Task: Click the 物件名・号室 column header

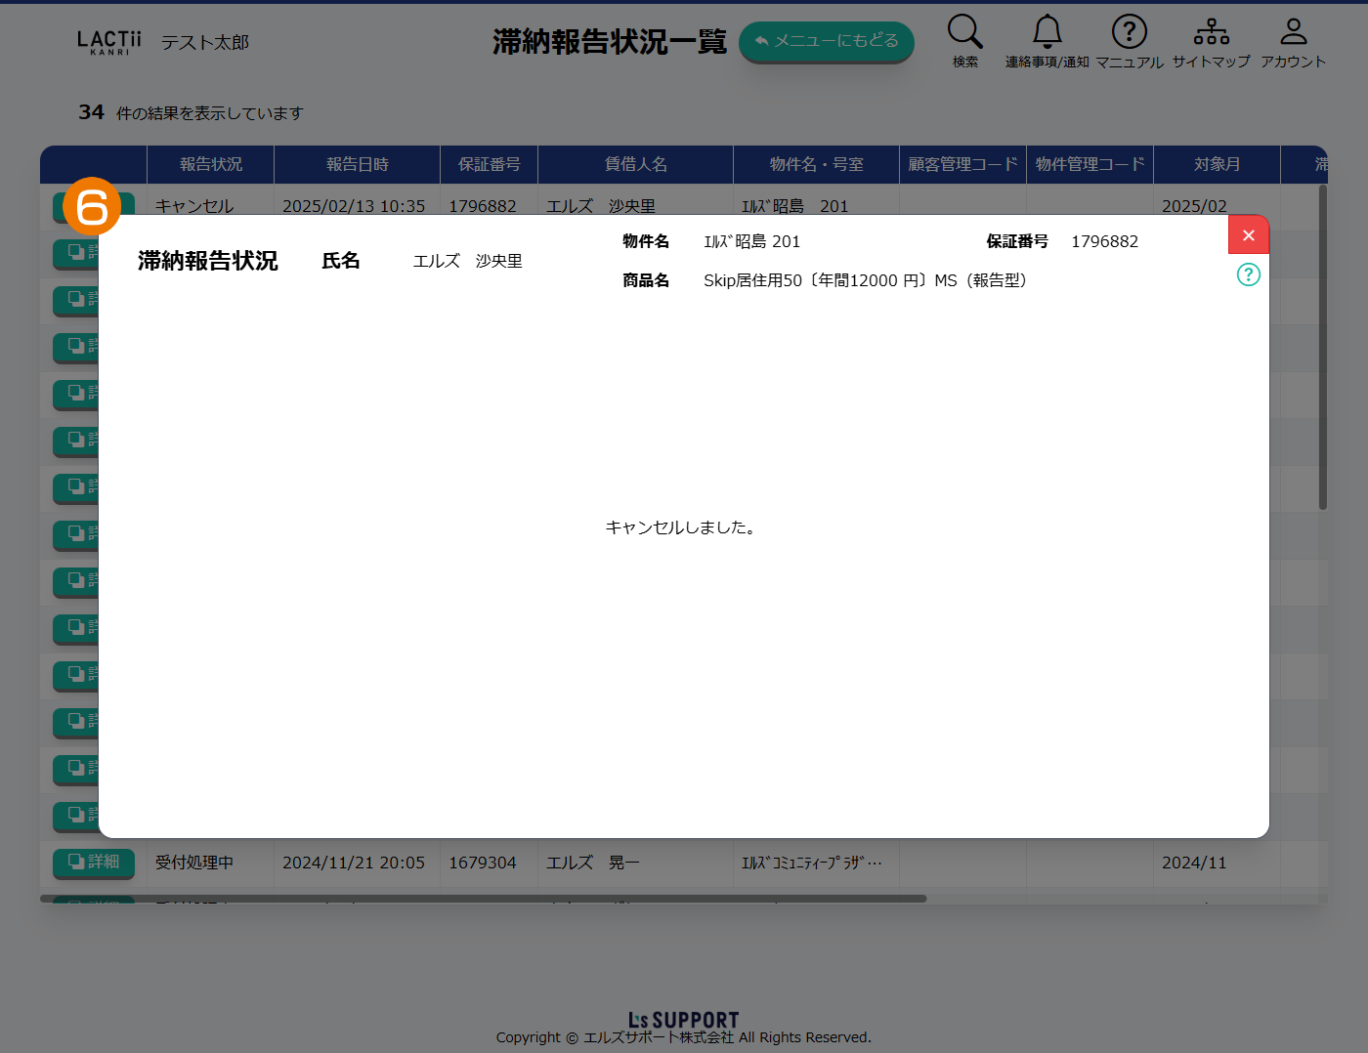Action: click(816, 164)
